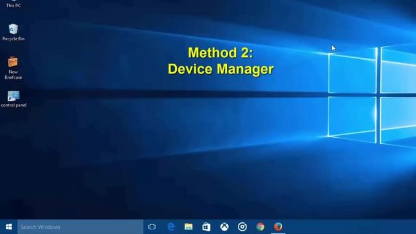Launch the Xbox app from taskbar
Image resolution: width=416 pixels, height=234 pixels.
(224, 227)
